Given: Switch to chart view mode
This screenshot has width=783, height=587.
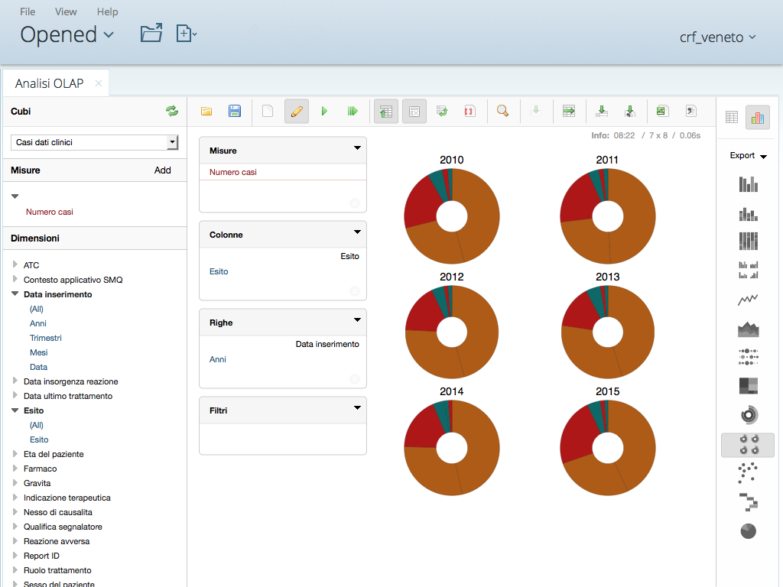Looking at the screenshot, I should point(758,118).
